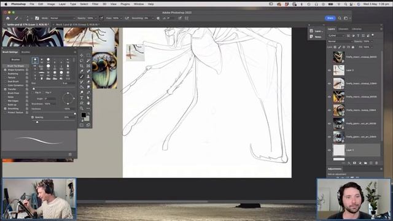Select the Clone Stamp tool

pyautogui.click(x=88, y=76)
